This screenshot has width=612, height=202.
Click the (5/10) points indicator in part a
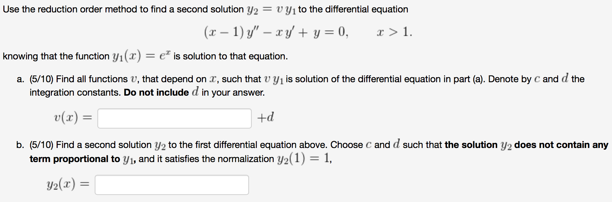point(41,79)
